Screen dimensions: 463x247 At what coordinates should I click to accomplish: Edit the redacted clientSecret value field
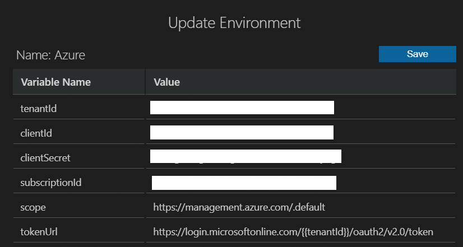[x=246, y=156]
